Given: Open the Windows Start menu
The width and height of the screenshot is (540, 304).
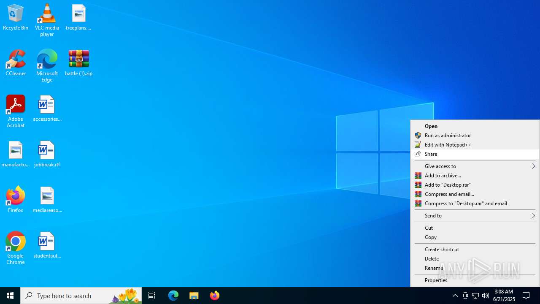Looking at the screenshot, I should pos(10,296).
